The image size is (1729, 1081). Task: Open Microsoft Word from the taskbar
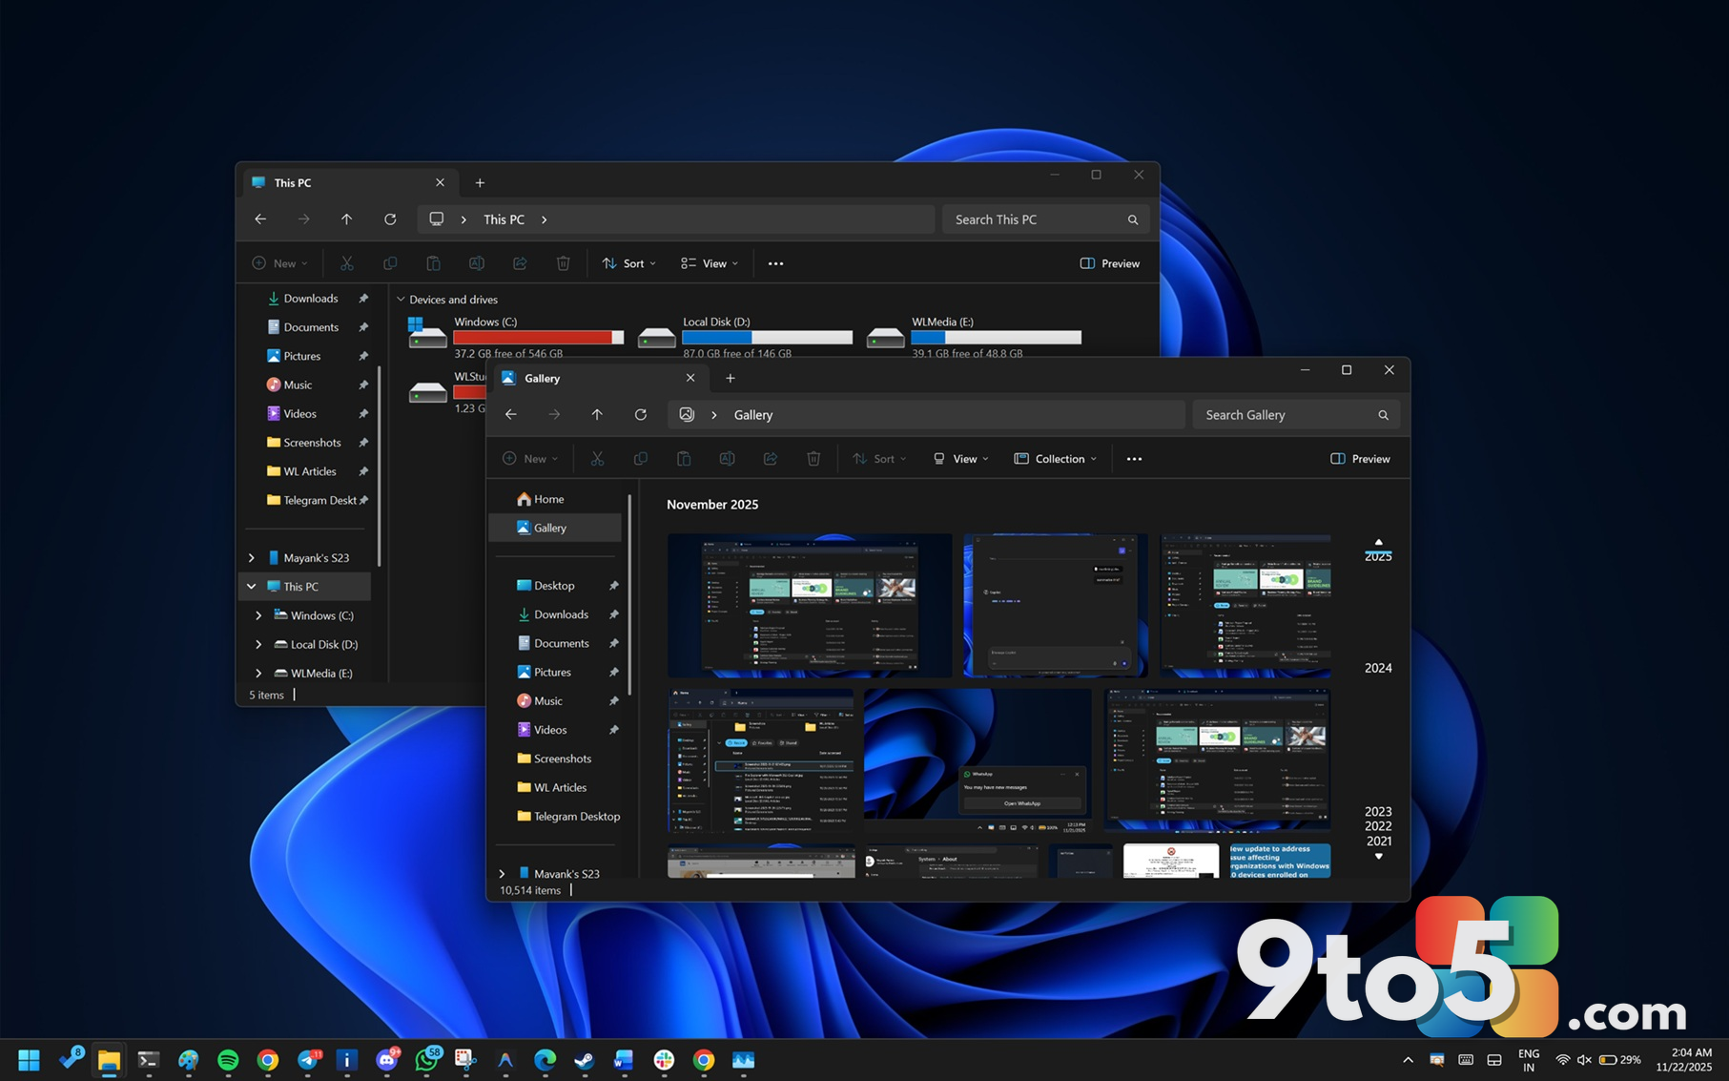click(x=624, y=1060)
